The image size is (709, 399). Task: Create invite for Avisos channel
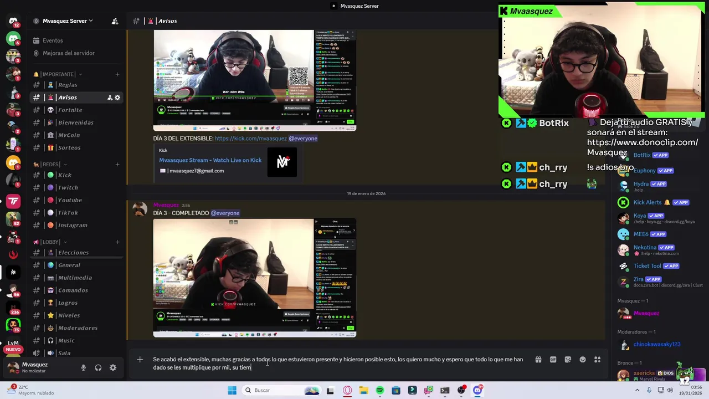[110, 98]
